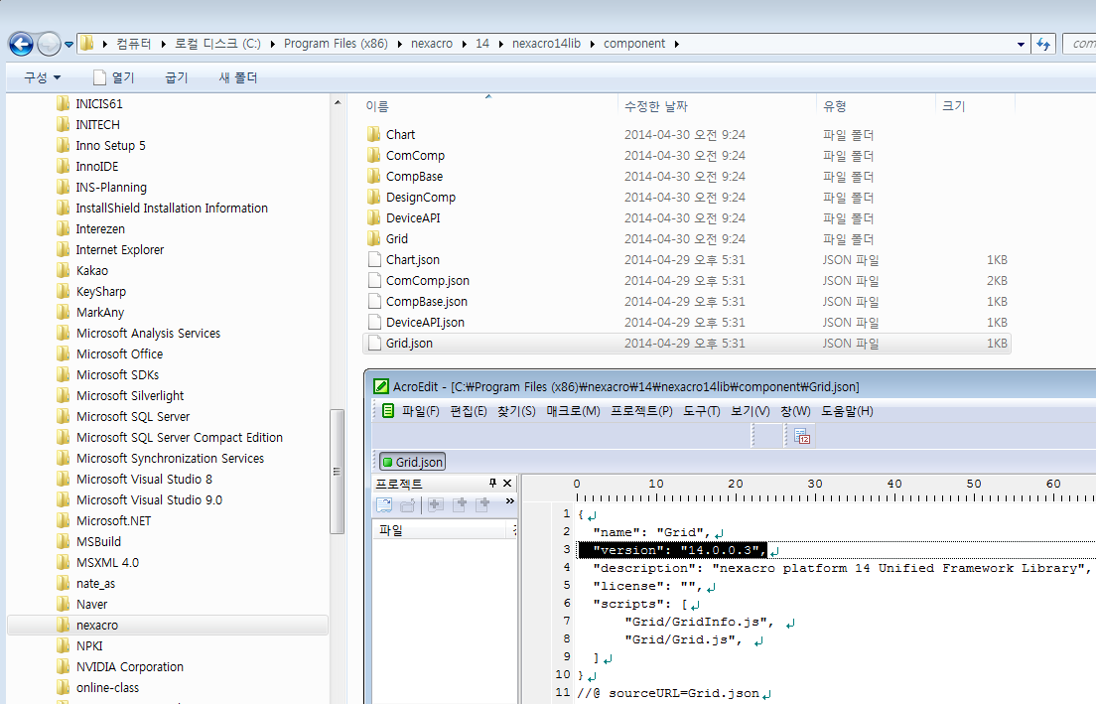Click the Explorer Back navigation arrow

click(21, 44)
